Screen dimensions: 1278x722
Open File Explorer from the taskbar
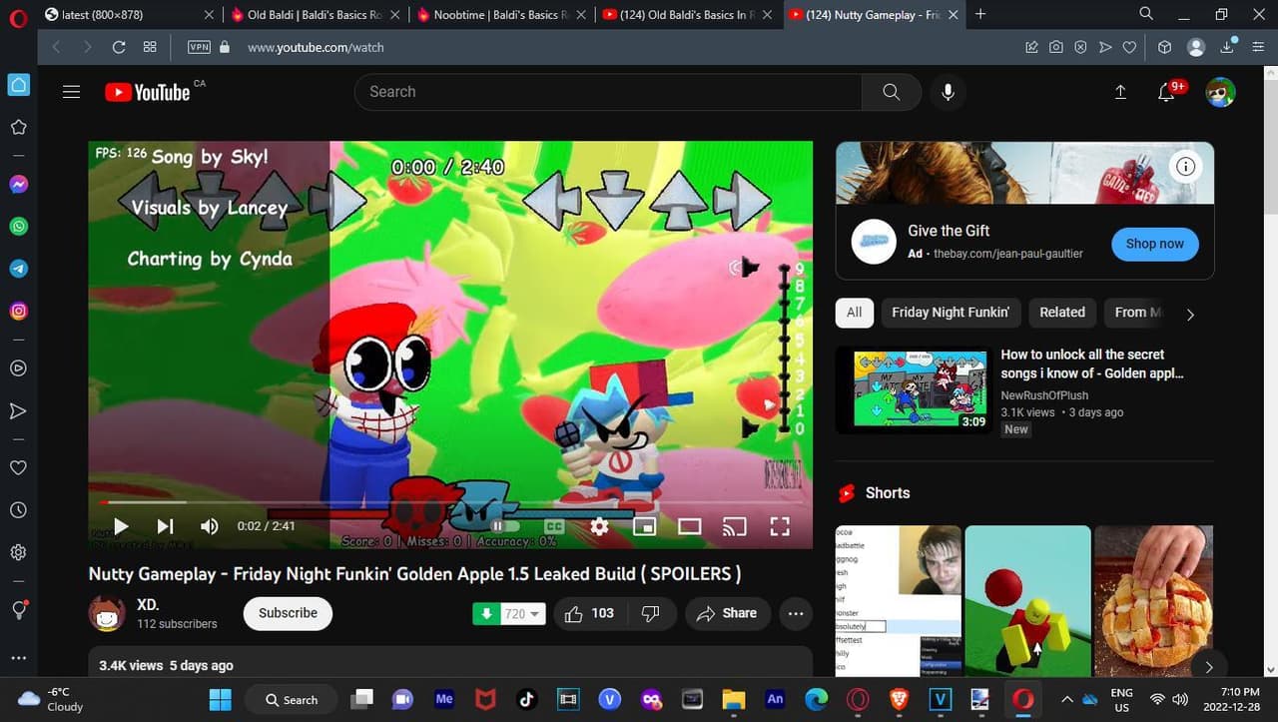734,699
